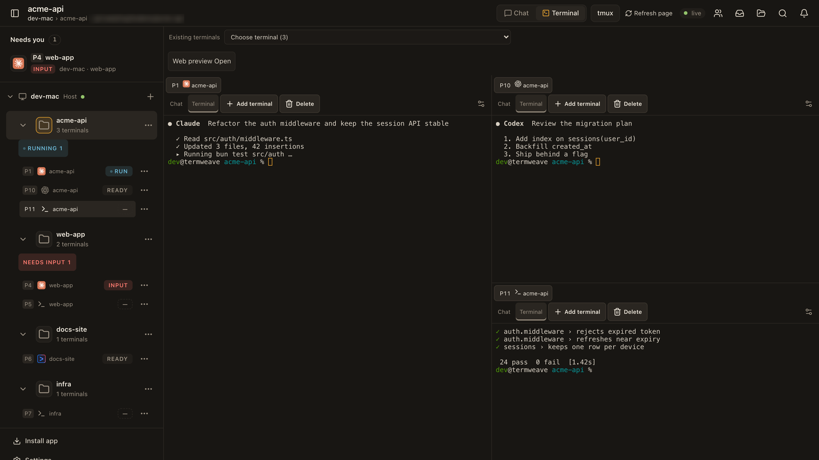
Task: Click Delete in P10 pane
Action: [628, 104]
